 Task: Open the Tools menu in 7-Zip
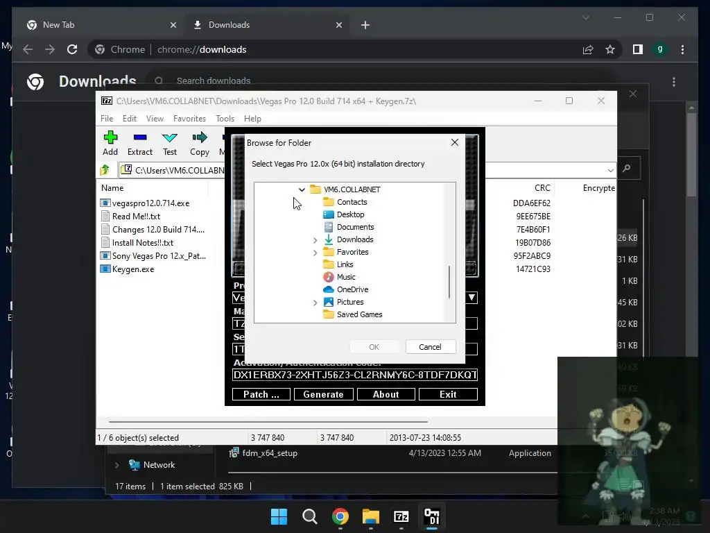(x=225, y=118)
